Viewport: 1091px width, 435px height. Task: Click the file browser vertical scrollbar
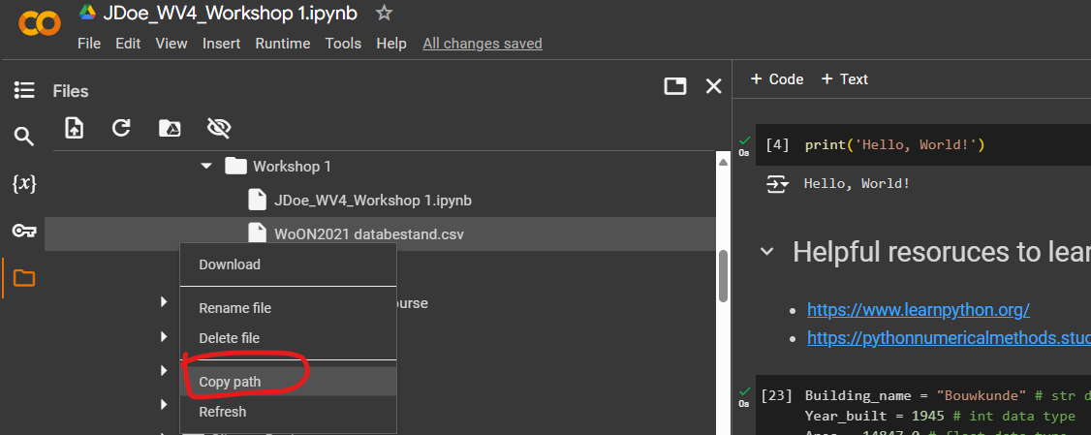(x=722, y=276)
